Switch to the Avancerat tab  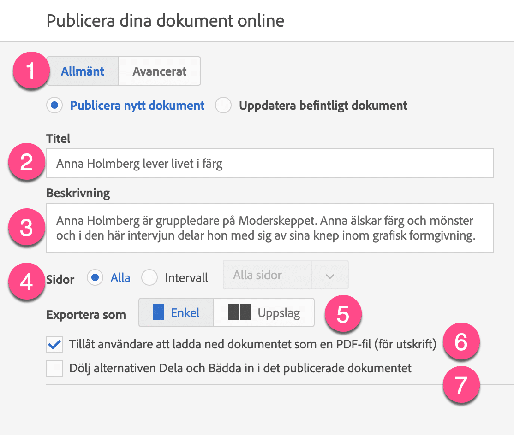pyautogui.click(x=160, y=71)
